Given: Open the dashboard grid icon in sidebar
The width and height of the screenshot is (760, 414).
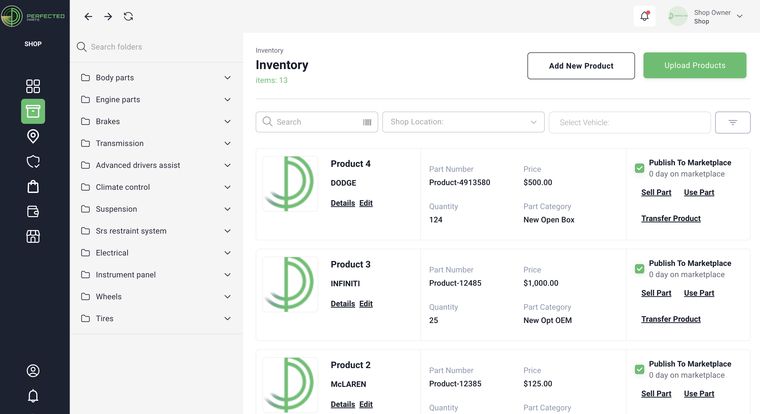Looking at the screenshot, I should [x=33, y=86].
